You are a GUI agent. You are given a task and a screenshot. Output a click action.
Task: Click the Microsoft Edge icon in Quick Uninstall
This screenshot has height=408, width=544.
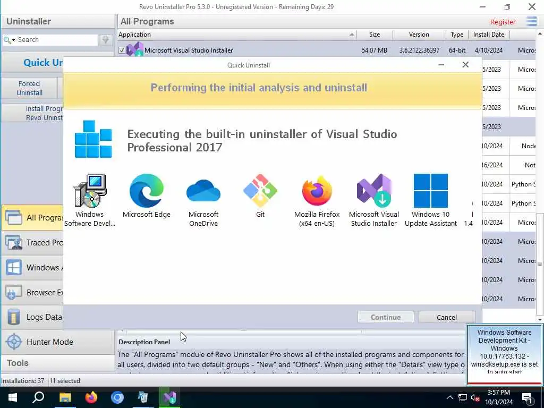(x=147, y=191)
